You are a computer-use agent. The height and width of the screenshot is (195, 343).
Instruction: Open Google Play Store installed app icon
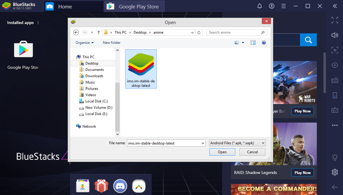click(x=23, y=50)
